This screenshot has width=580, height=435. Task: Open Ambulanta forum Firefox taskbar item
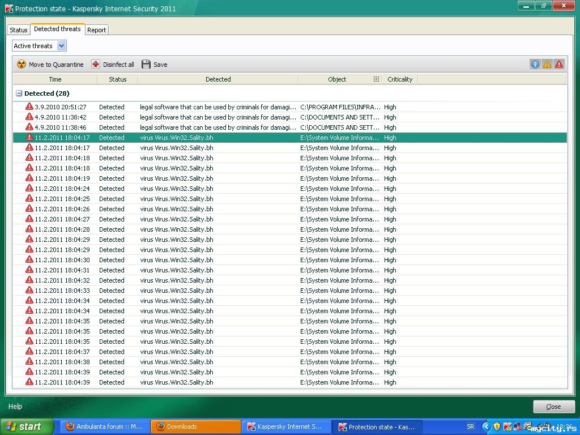pyautogui.click(x=105, y=427)
